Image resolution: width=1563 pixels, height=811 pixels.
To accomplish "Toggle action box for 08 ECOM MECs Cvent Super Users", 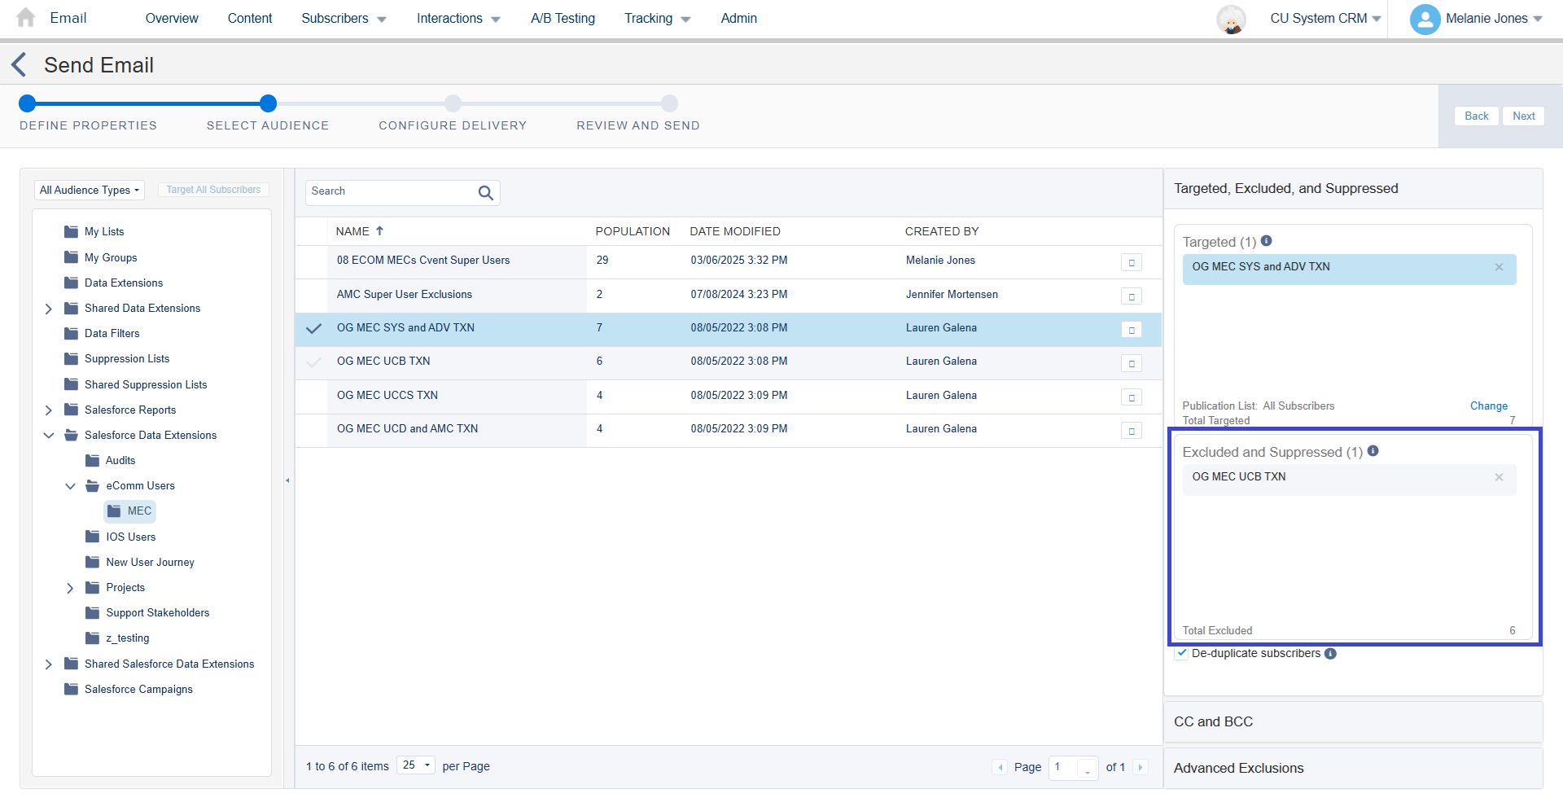I will point(1132,262).
